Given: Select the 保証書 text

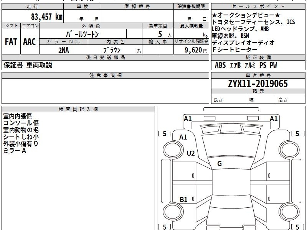Looking at the screenshot, I should [13, 65].
